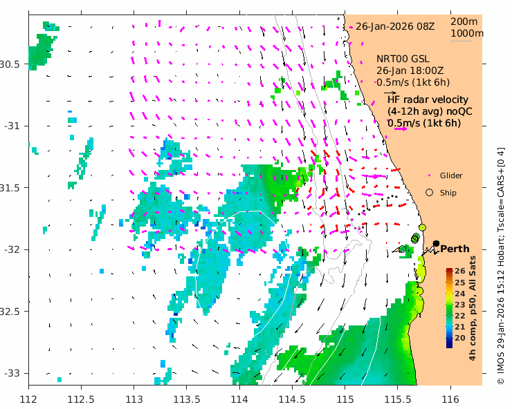Click the magenta HF radar scale arrow
The height and width of the screenshot is (409, 512).
[401, 129]
